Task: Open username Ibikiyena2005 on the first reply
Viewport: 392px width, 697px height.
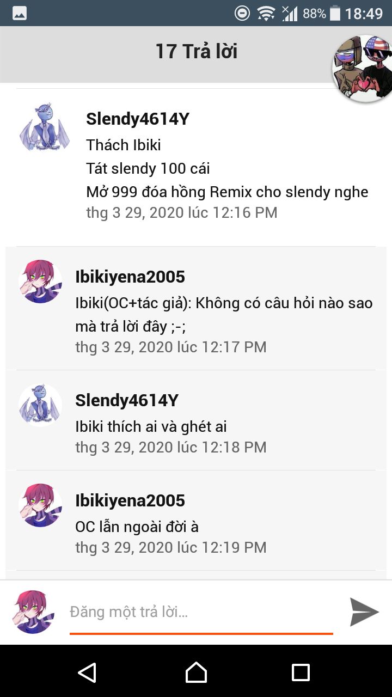Action: coord(130,277)
